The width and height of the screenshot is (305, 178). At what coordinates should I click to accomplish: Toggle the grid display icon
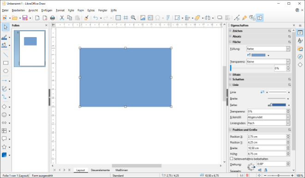(x=118, y=18)
